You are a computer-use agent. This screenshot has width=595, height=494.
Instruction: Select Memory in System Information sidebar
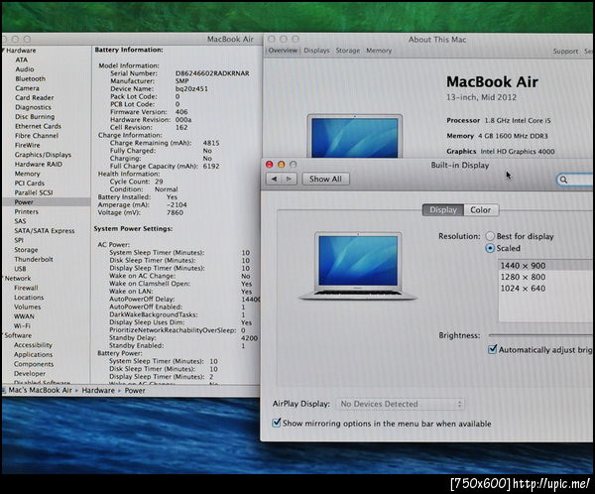(x=27, y=174)
